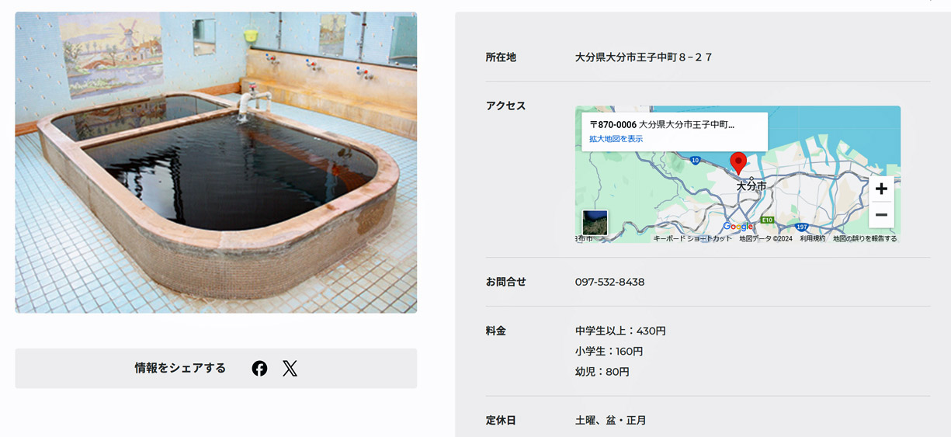This screenshot has height=437, width=951.
Task: Click the phone number 097-532-8438
Action: 609,282
